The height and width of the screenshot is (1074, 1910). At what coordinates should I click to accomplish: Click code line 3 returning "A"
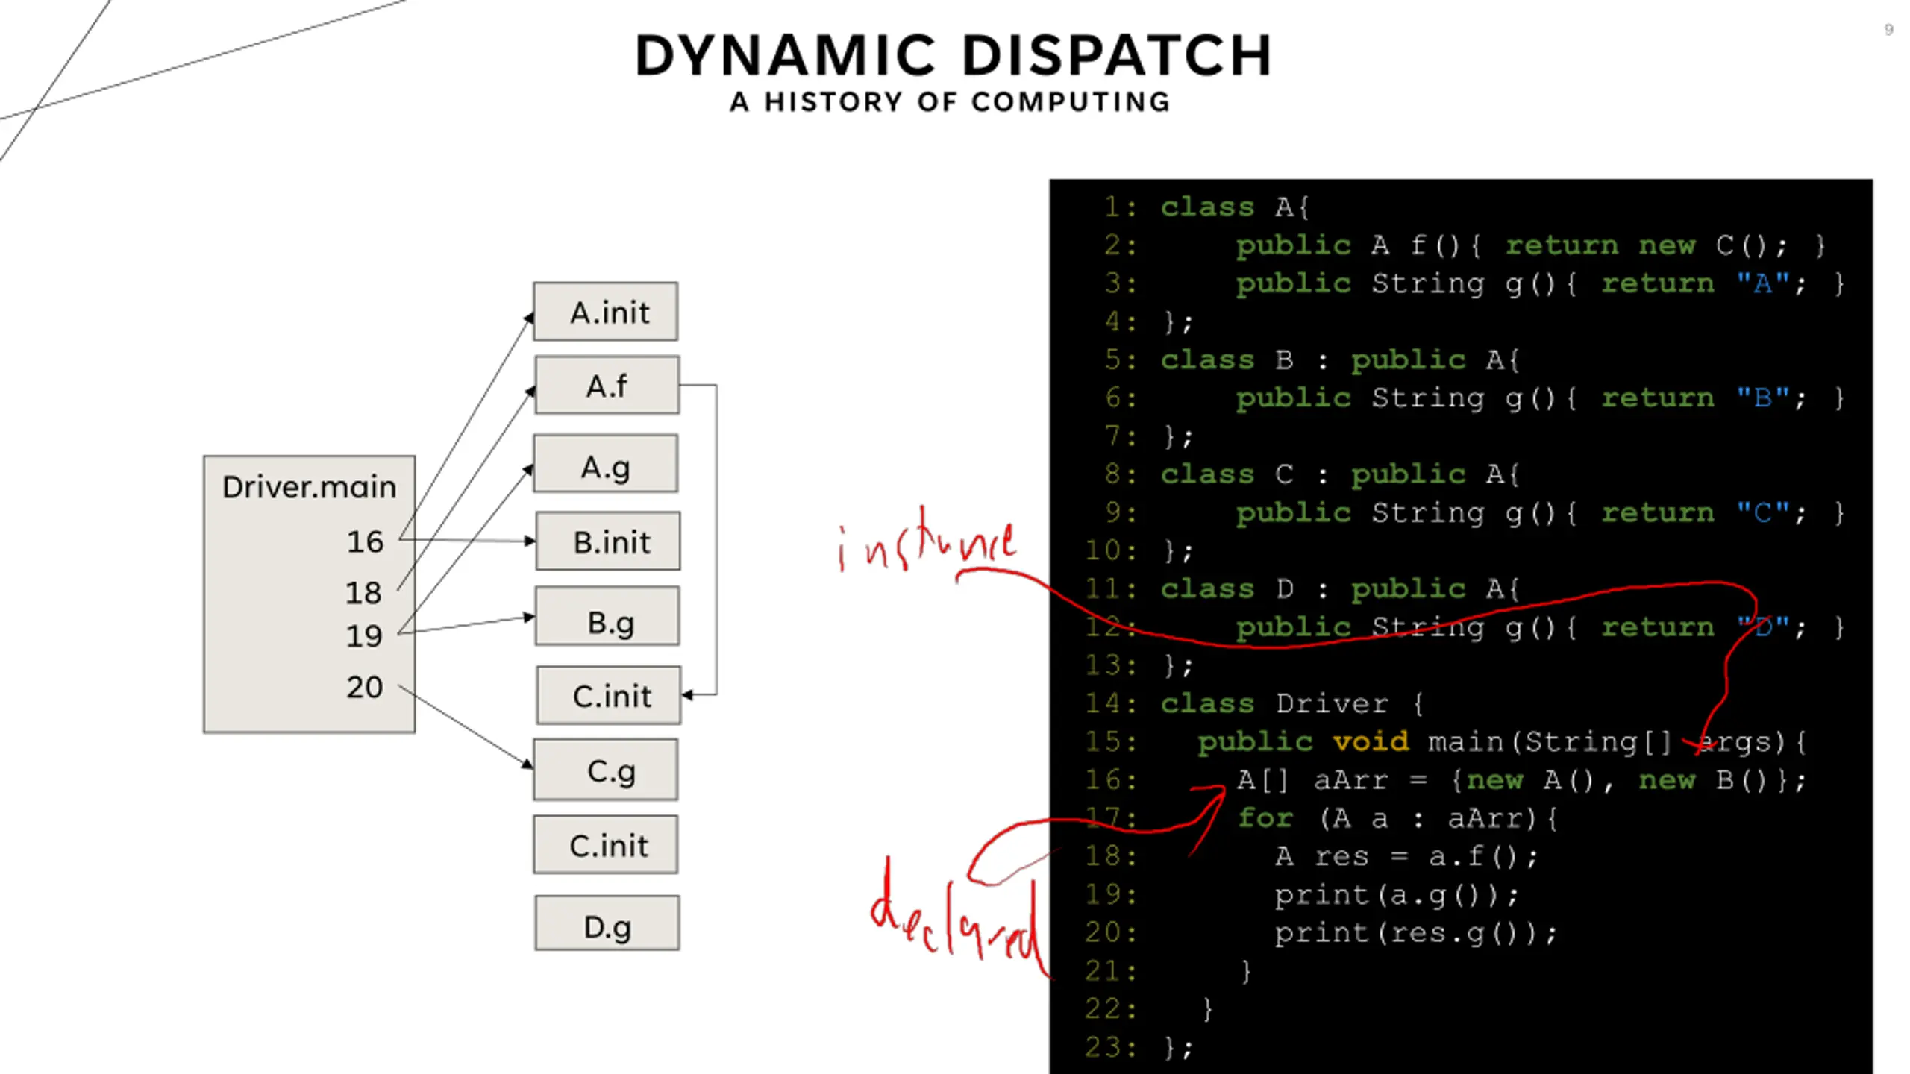[x=1474, y=283]
